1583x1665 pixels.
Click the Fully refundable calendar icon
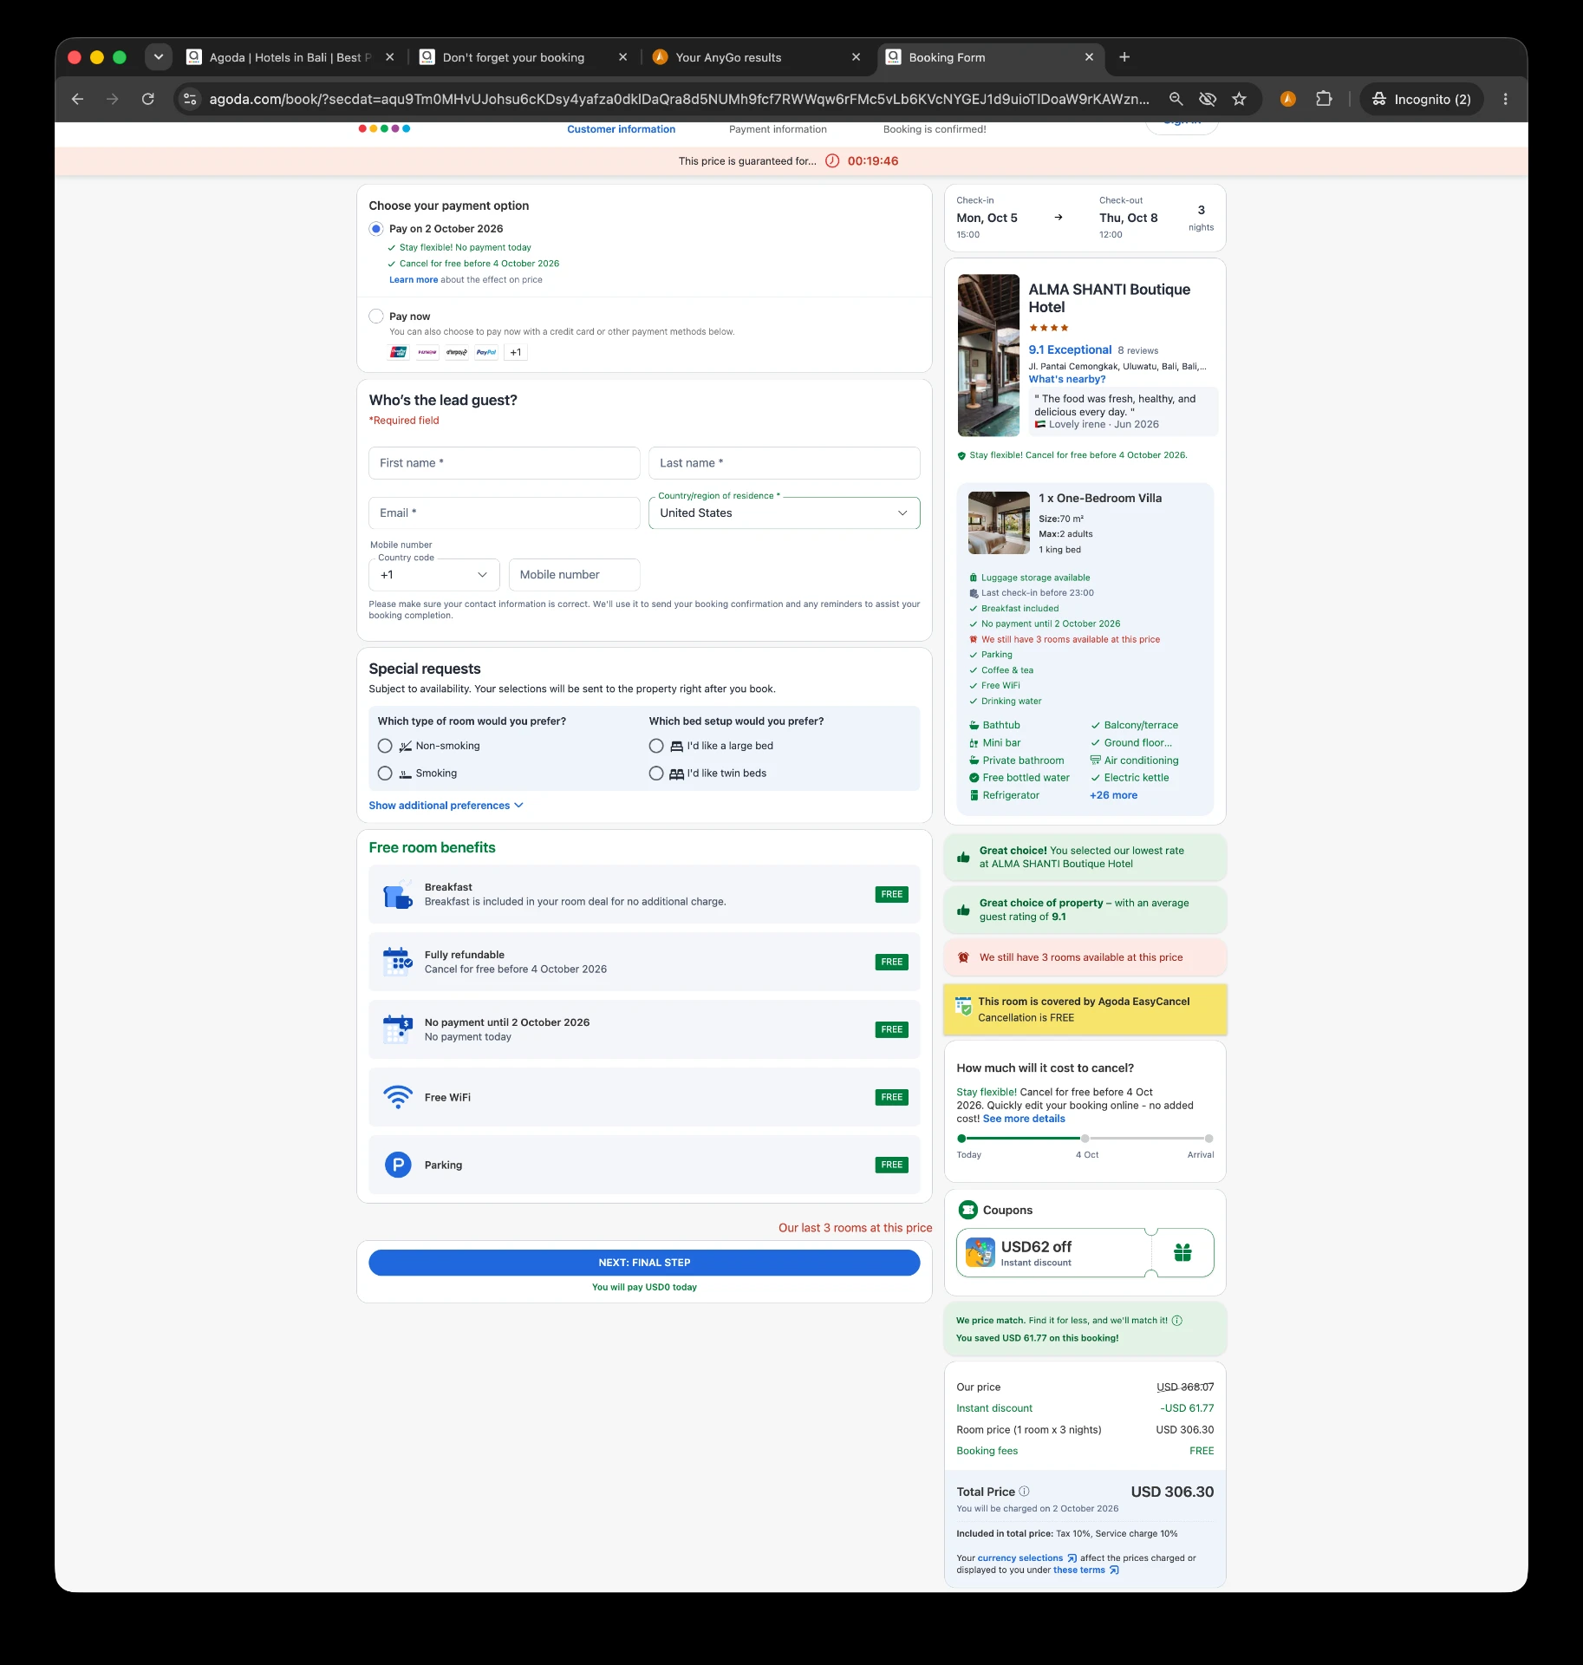pos(398,962)
